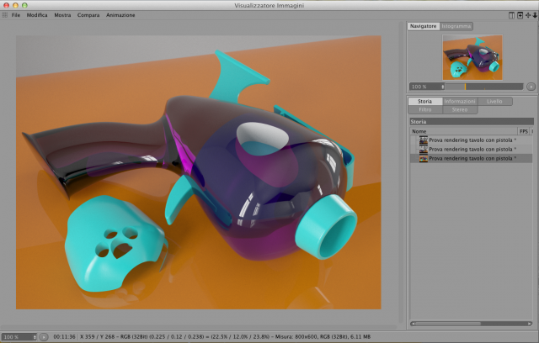
Task: Open the Stereo tab
Action: pos(460,110)
